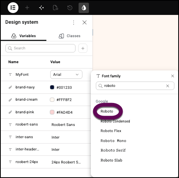Click the font family search field with roboto
The image size is (179, 178).
click(135, 86)
